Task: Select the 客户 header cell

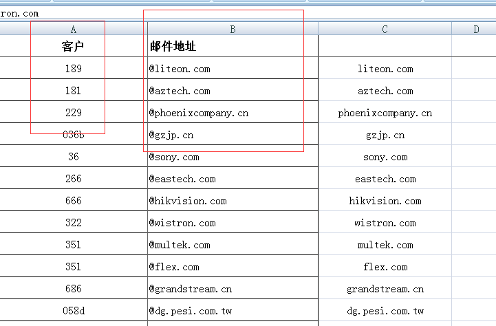Action: [x=74, y=46]
